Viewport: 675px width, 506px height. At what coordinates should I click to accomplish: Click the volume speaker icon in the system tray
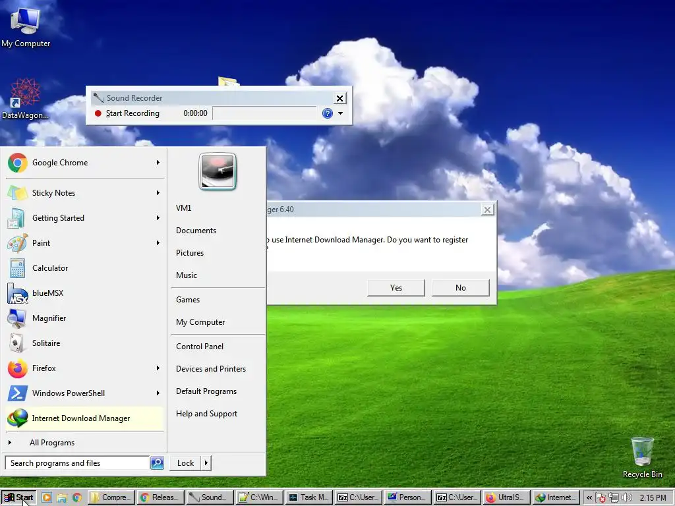(627, 497)
